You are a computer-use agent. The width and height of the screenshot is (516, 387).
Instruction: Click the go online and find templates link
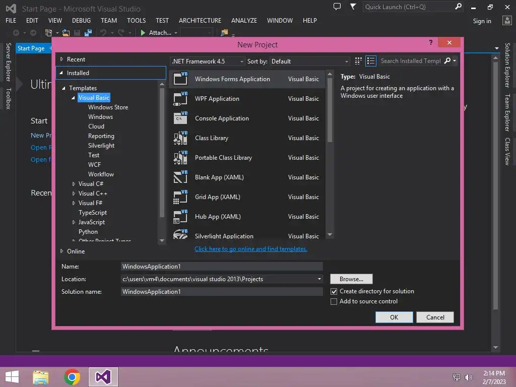coord(251,249)
